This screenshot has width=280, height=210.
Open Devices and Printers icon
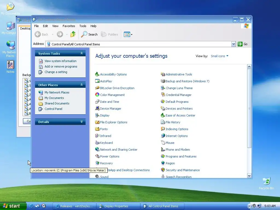pyautogui.click(x=163, y=108)
